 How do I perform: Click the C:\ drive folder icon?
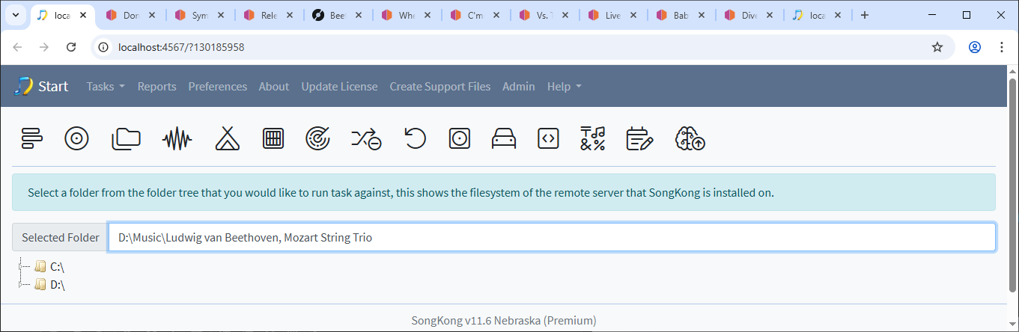click(x=40, y=265)
